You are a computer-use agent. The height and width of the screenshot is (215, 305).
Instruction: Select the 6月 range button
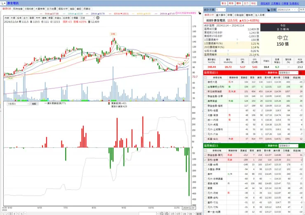click(x=178, y=214)
